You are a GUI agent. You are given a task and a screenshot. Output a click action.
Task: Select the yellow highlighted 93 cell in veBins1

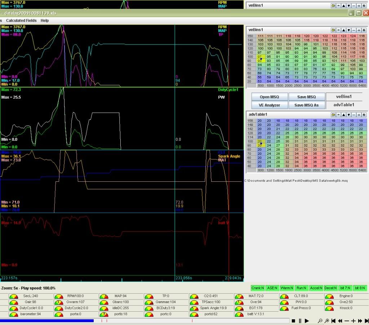(259, 61)
